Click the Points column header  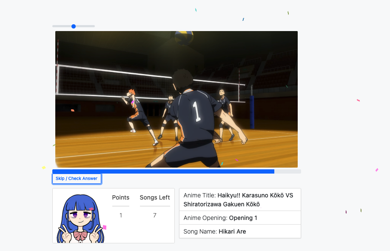121,197
